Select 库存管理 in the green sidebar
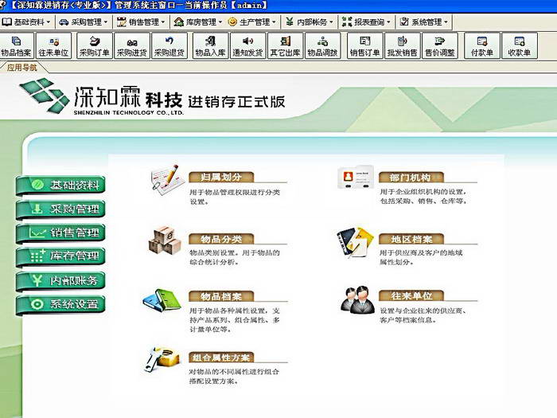Screen dimensions: 557x418 60,256
